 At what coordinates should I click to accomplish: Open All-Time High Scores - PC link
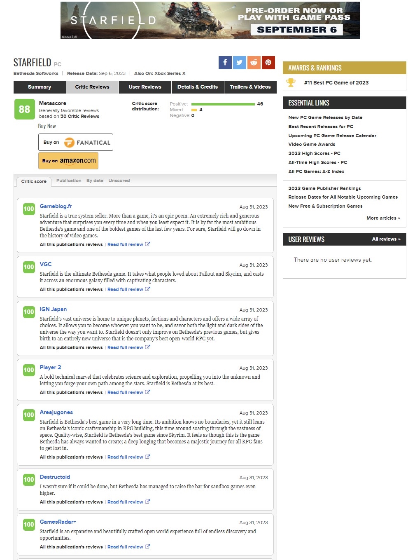[x=318, y=162]
